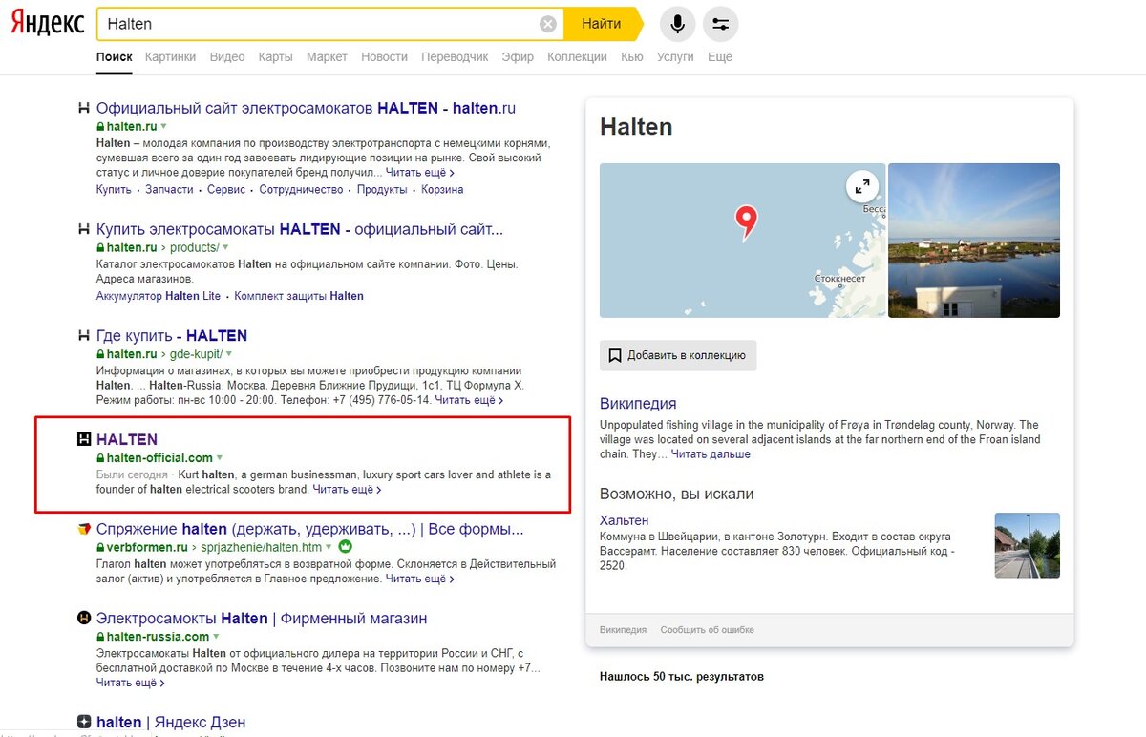Click 'Читать дальше' in Wikipedia summary
The image size is (1146, 737).
[x=711, y=454]
